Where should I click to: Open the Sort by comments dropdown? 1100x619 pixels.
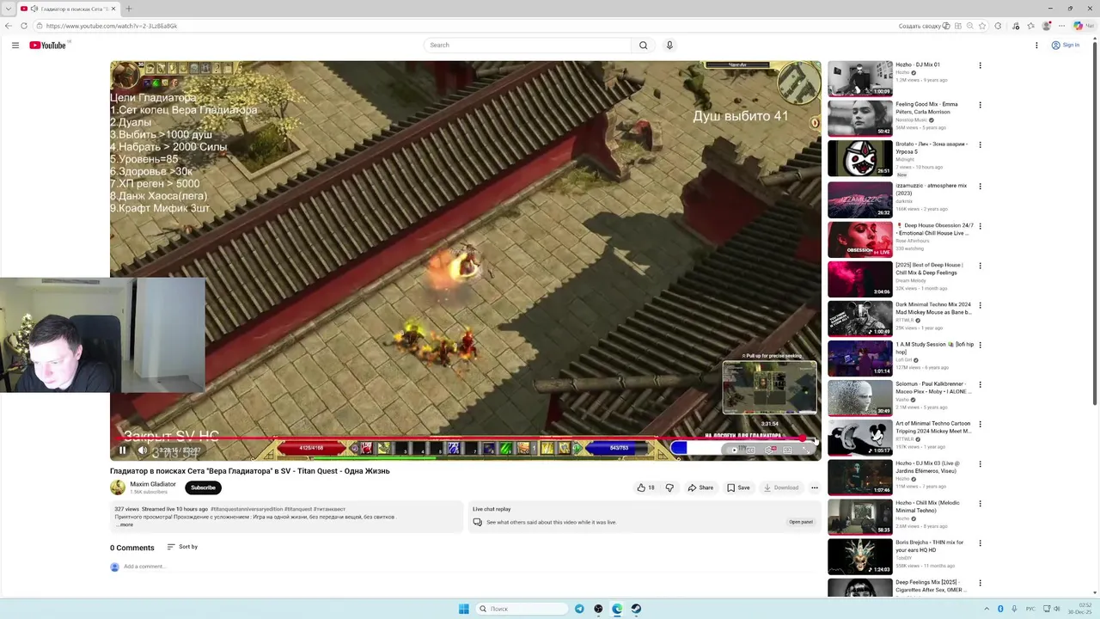click(182, 547)
